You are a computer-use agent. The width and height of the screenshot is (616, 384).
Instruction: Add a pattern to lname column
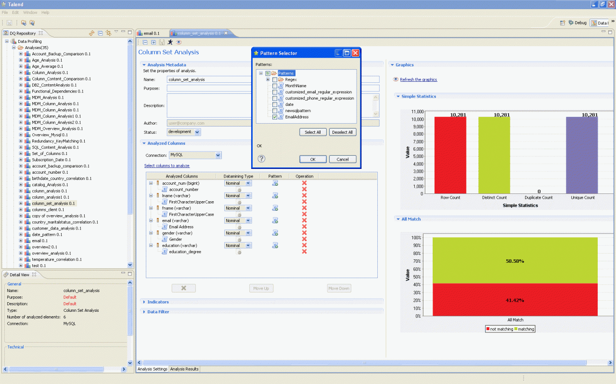point(275,196)
